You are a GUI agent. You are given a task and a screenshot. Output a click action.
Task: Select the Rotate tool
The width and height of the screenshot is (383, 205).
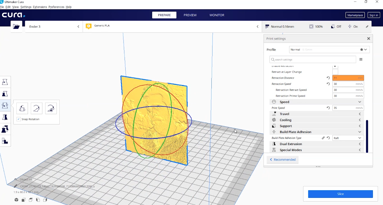pyautogui.click(x=5, y=105)
